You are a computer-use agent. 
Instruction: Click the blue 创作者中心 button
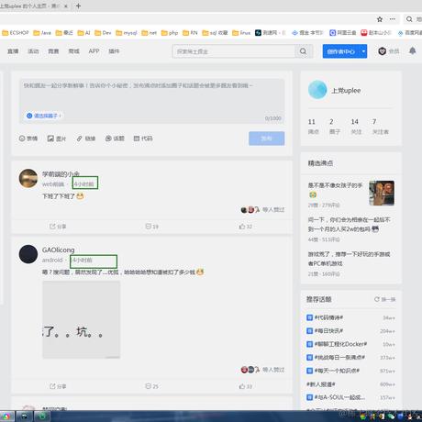341,51
